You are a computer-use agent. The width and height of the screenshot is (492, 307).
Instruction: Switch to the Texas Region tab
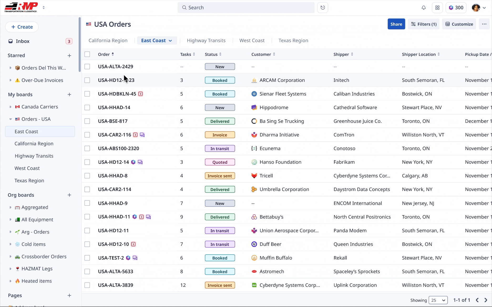[293, 40]
